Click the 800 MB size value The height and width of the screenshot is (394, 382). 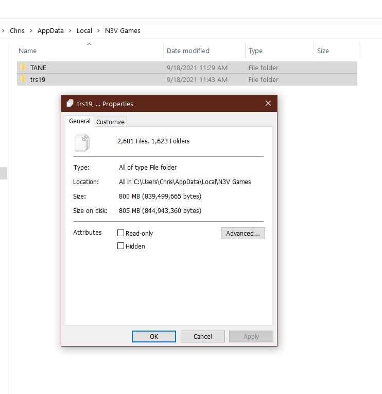pyautogui.click(x=160, y=196)
